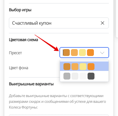Click light orange swatch inside Пресет field
Viewport: 118px width, 116px height.
pyautogui.click(x=74, y=53)
